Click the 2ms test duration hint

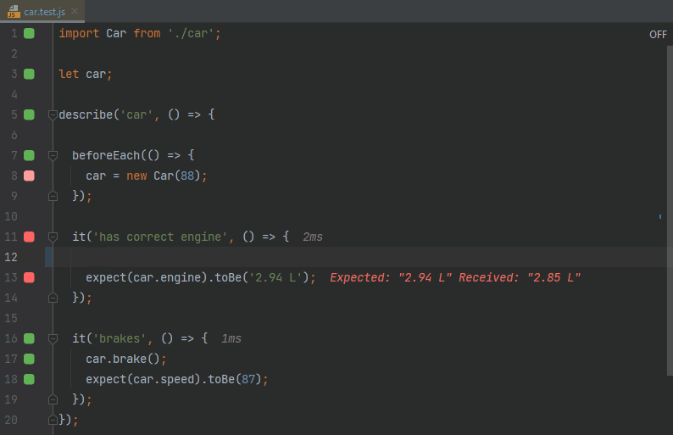(312, 237)
